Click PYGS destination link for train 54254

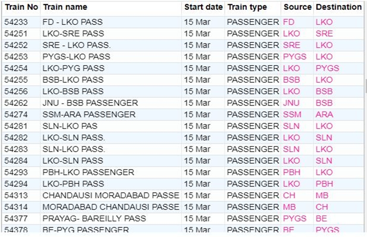pyautogui.click(x=327, y=68)
